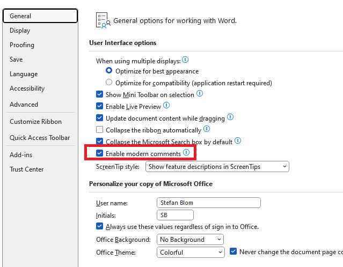Click info icon beside Update document content
343x267 pixels.
[x=230, y=117]
